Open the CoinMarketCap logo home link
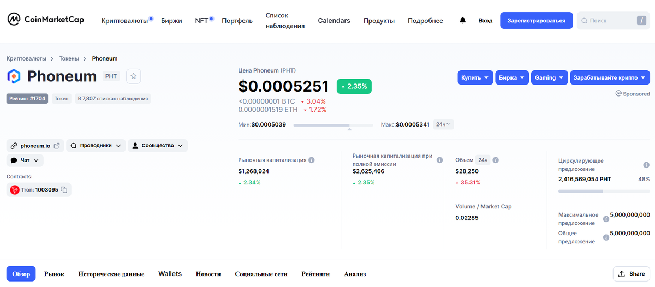This screenshot has height=287, width=655. pyautogui.click(x=46, y=20)
